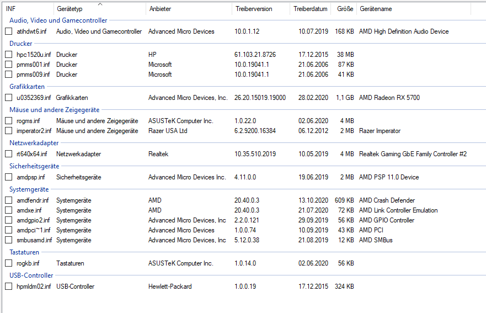Check the amdfendr.inf Crash Defender driver
The width and height of the screenshot is (486, 313).
(x=9, y=200)
